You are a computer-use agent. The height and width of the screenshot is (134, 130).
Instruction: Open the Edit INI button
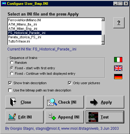point(25,117)
